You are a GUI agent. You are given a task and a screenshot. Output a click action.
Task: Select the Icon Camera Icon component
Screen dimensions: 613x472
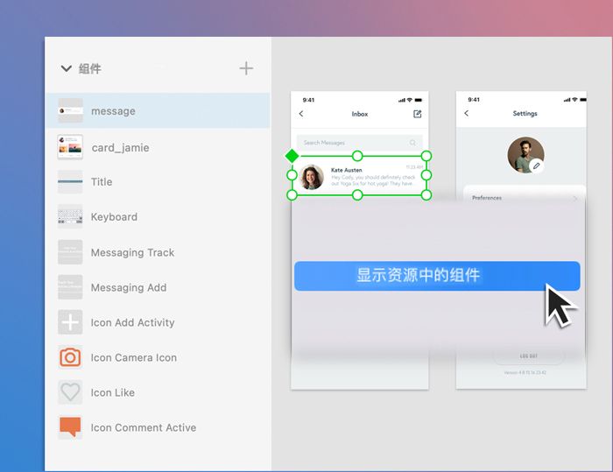pyautogui.click(x=158, y=357)
